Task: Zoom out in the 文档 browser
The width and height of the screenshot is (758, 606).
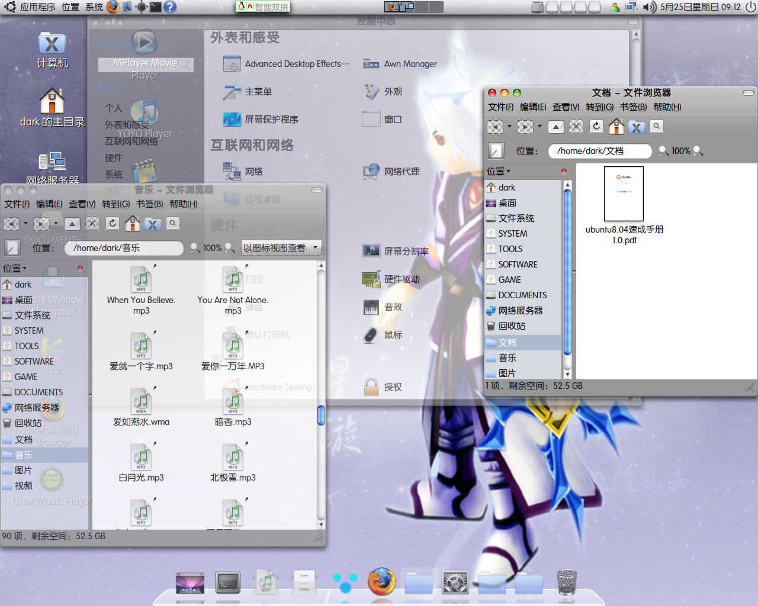Action: click(663, 151)
